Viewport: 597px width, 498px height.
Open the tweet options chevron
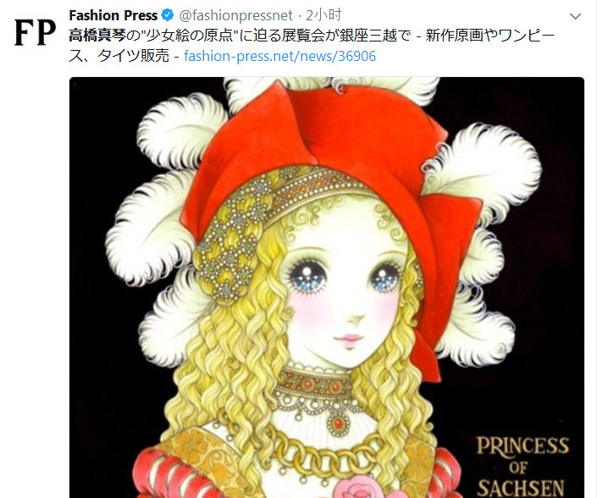tap(575, 16)
